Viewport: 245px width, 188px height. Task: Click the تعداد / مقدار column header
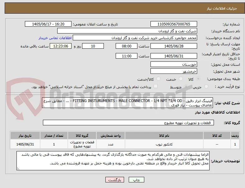tap(54, 136)
